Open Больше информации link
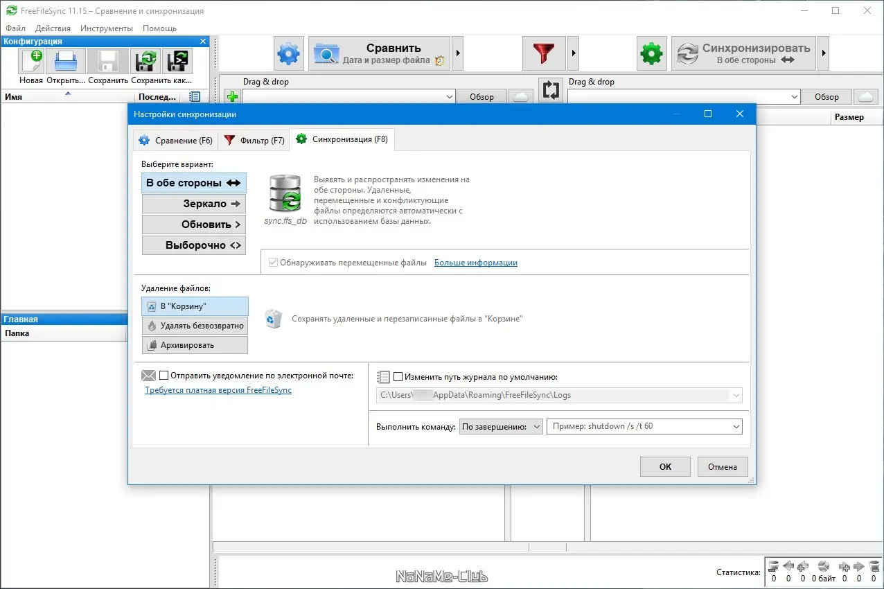The height and width of the screenshot is (589, 884). (476, 263)
